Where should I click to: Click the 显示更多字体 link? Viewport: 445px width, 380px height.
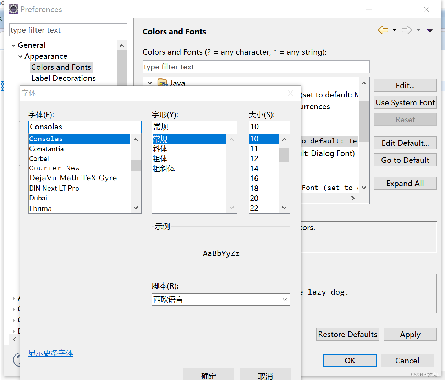[51, 353]
